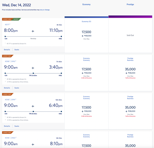
Task: Click airplane icon on 8:10pm arrival flight
Action: (x=33, y=143)
